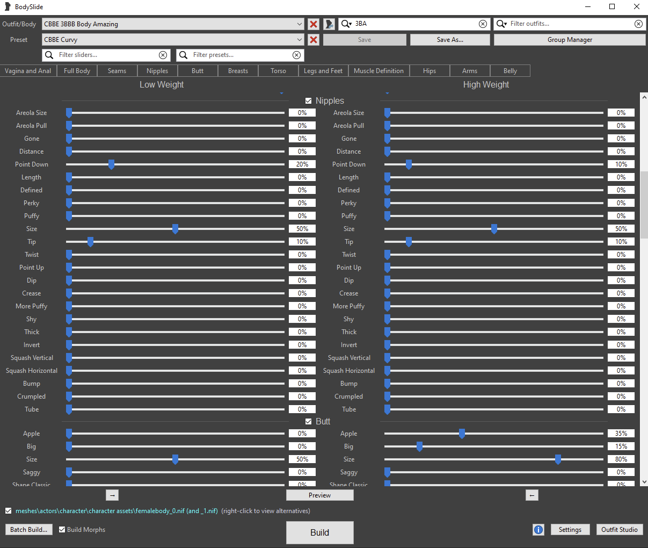648x548 pixels.
Task: Toggle the Build Morphs checkbox
Action: pos(62,530)
